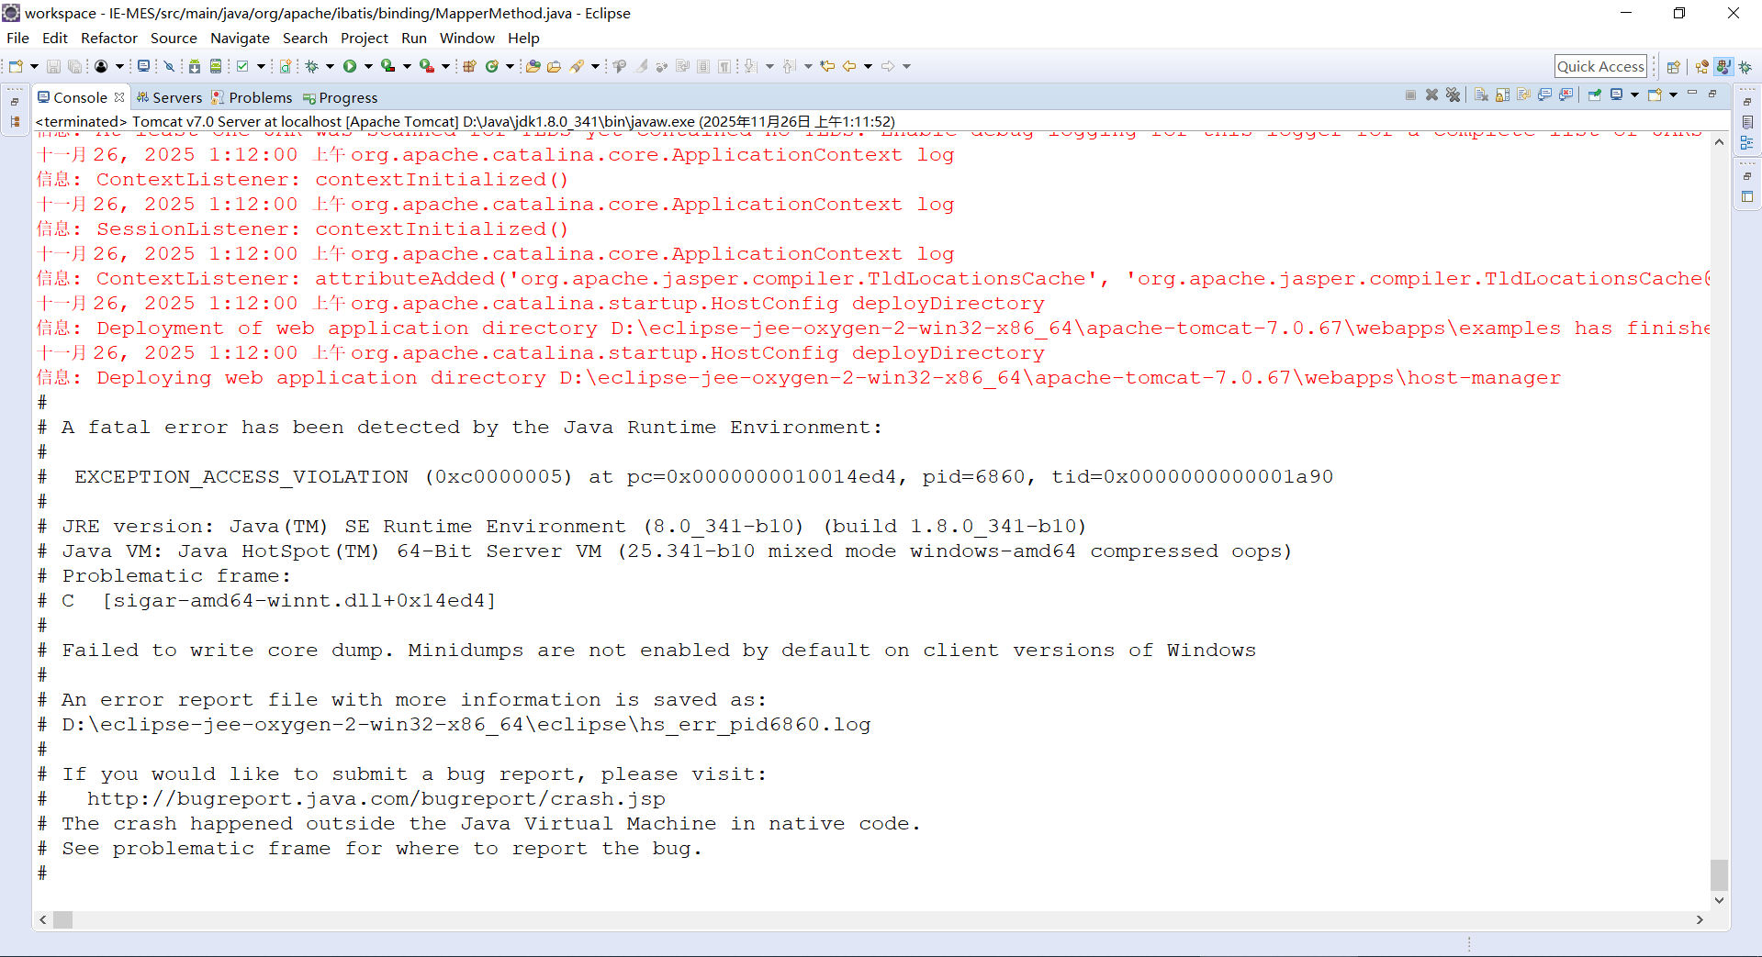Open a new Console view
Screen dimensions: 1762x957
click(x=1655, y=95)
